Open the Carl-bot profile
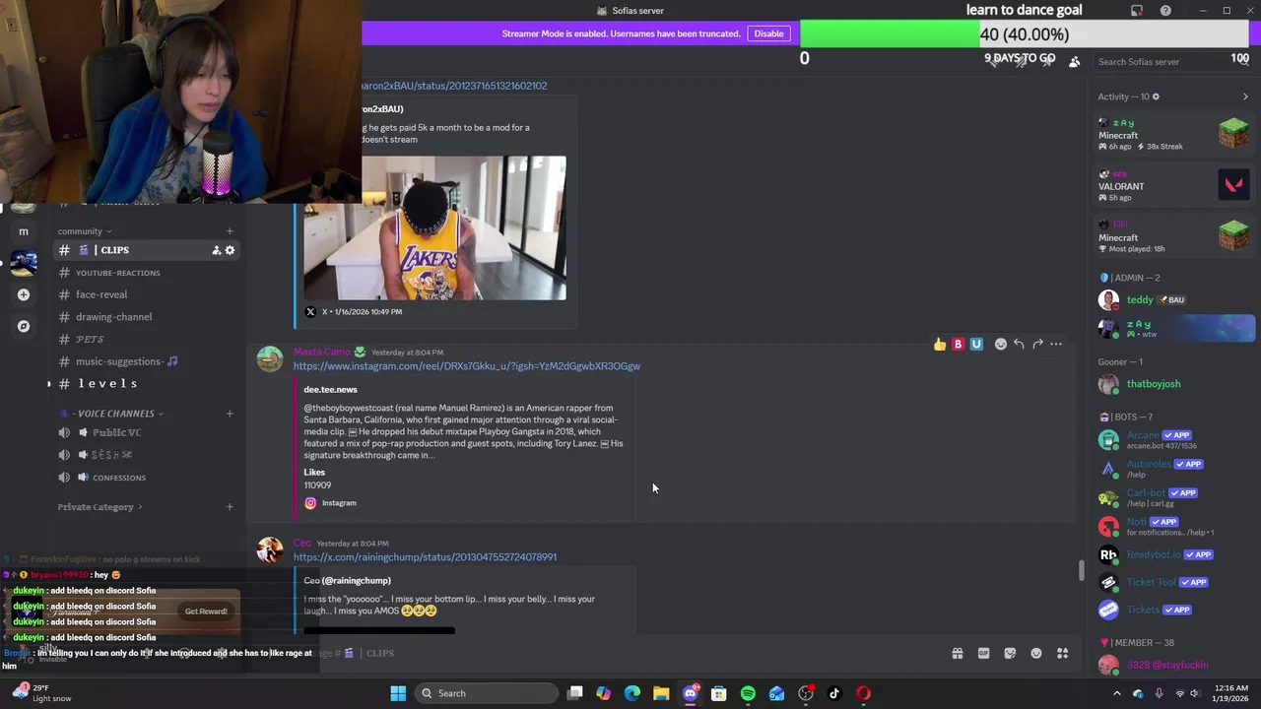The height and width of the screenshot is (709, 1261). [x=1176, y=497]
